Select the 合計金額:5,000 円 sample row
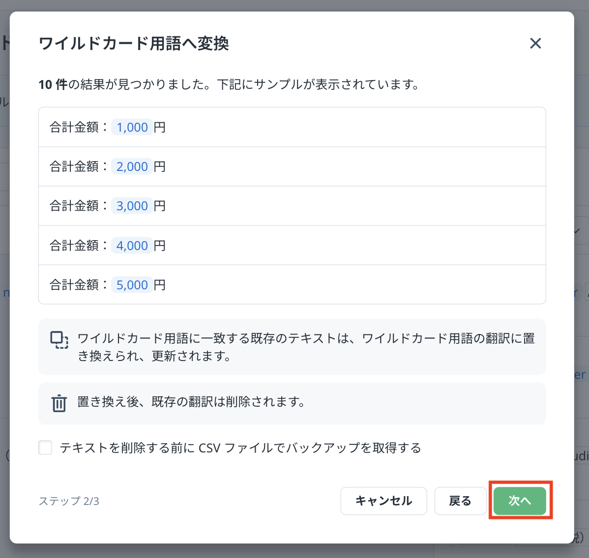 [292, 284]
